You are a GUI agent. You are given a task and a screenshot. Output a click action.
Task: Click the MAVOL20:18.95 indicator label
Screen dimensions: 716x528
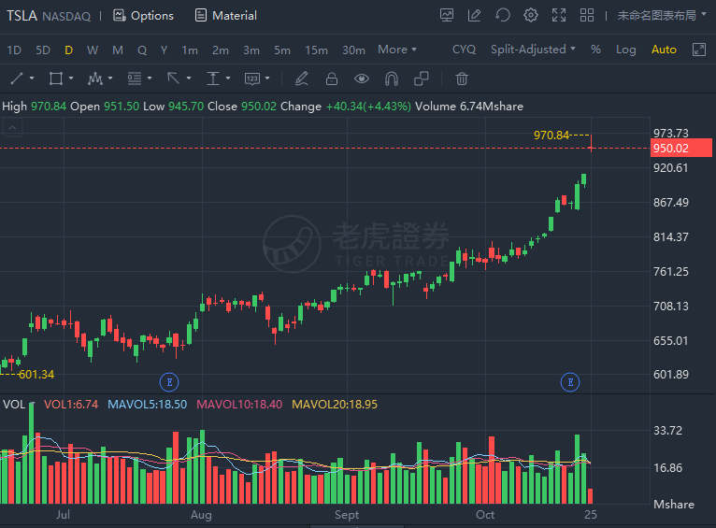coord(335,405)
